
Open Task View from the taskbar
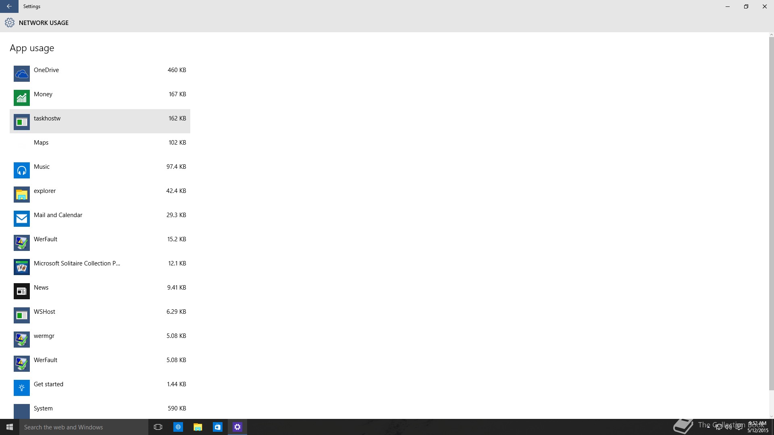click(158, 427)
